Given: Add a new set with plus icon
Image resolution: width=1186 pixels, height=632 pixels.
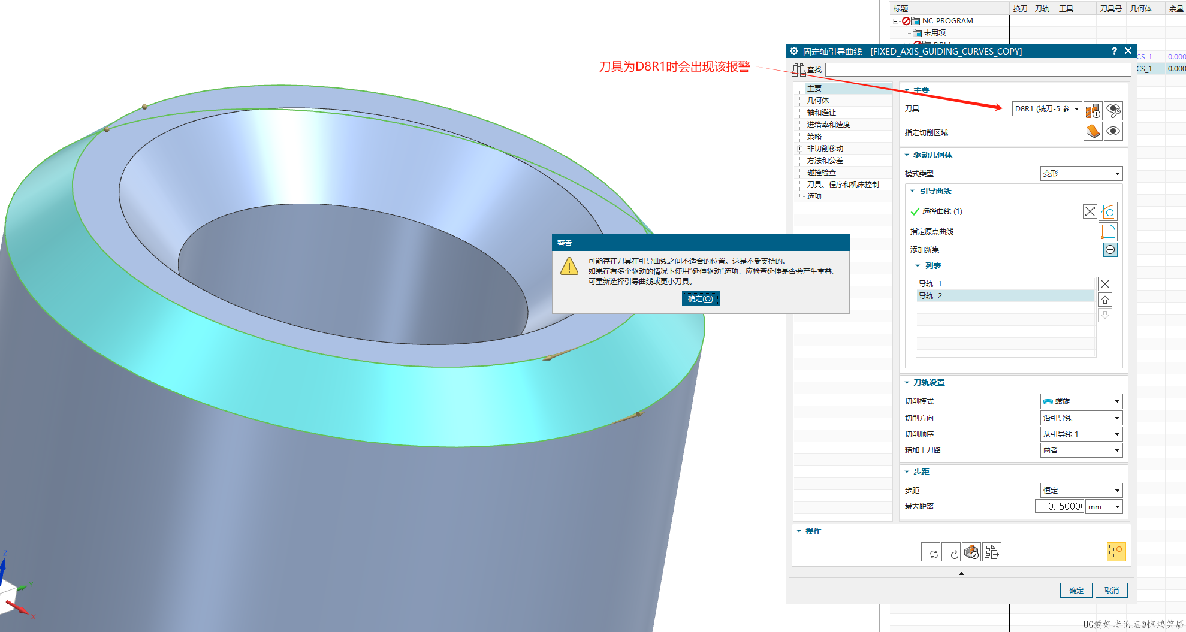Looking at the screenshot, I should (x=1110, y=250).
